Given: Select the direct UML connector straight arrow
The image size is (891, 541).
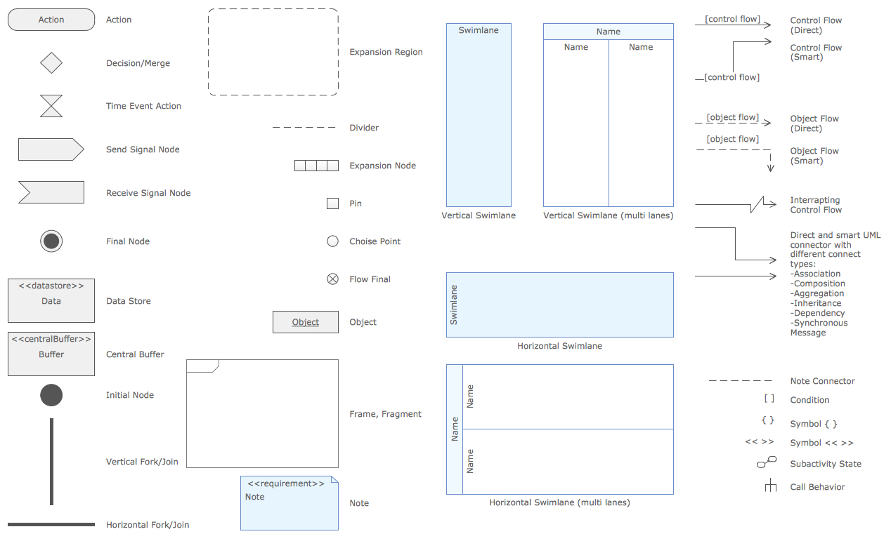Looking at the screenshot, I should pyautogui.click(x=736, y=276).
